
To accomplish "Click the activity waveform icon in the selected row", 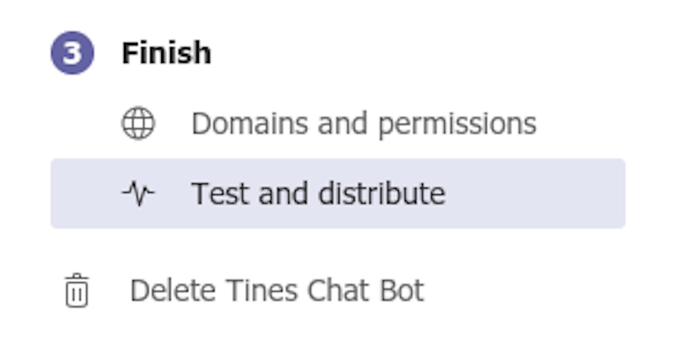I will pos(138,194).
